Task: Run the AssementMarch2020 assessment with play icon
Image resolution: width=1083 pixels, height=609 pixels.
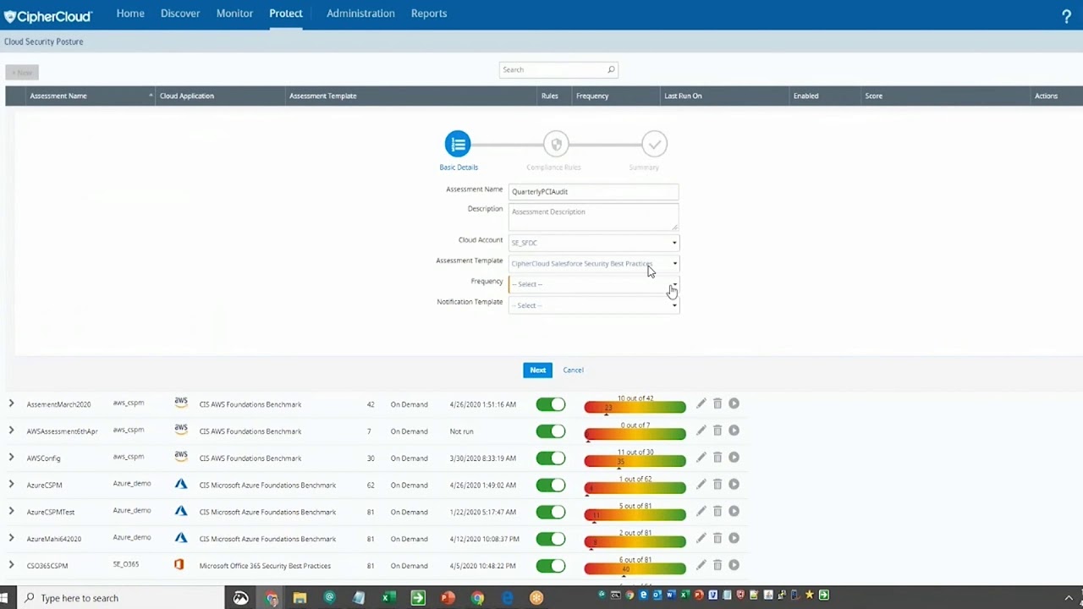Action: pyautogui.click(x=734, y=404)
